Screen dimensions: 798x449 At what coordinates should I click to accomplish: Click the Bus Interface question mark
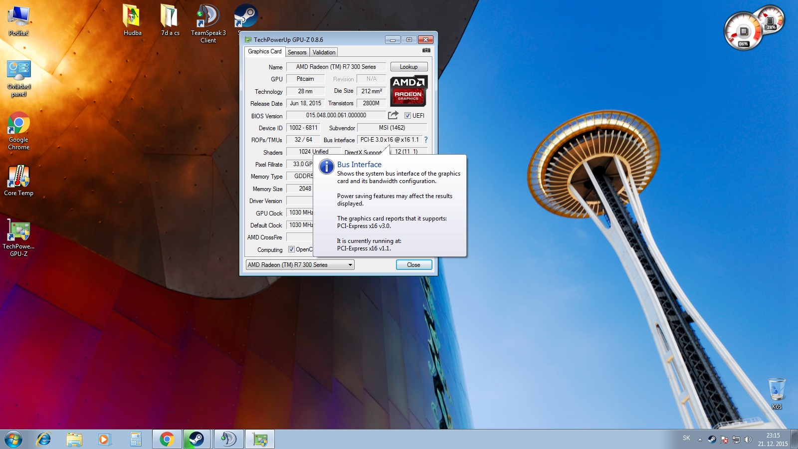pos(426,140)
